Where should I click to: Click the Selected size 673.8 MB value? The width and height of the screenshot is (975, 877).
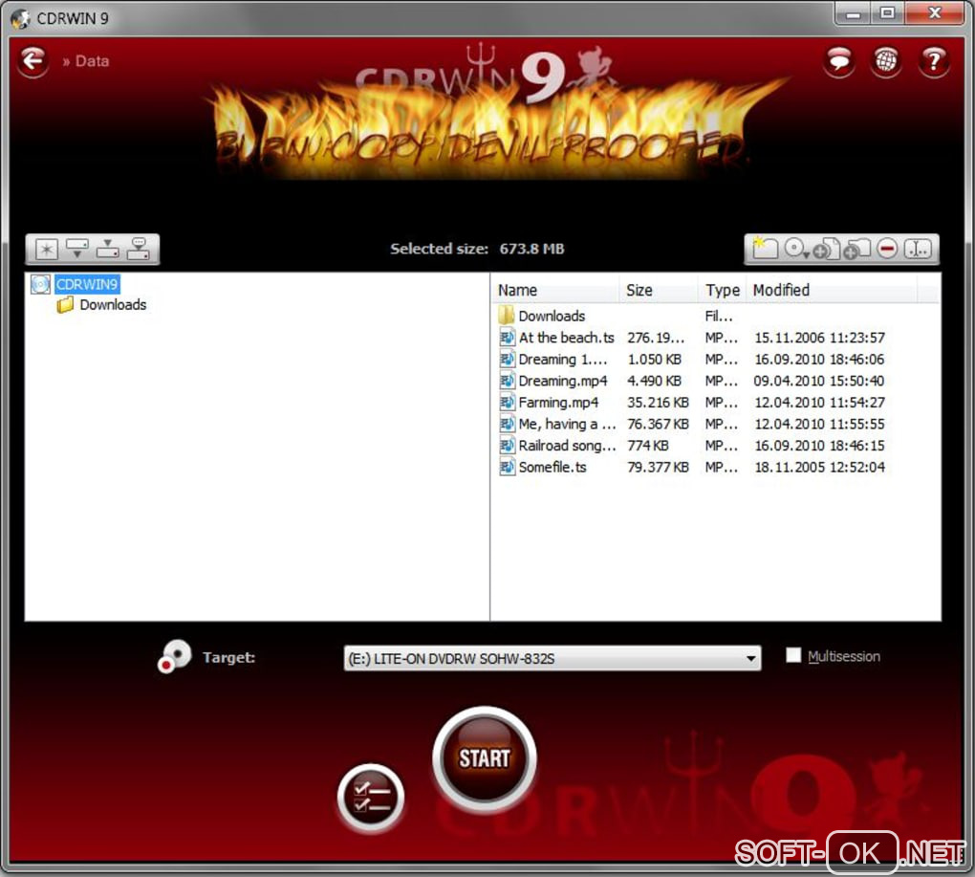[531, 249]
